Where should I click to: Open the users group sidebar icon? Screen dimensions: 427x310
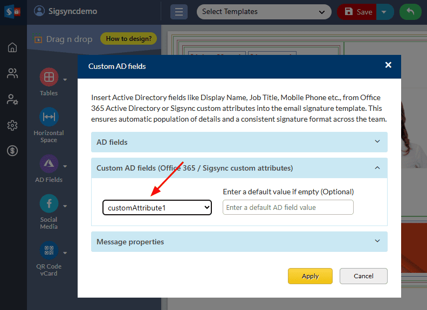click(12, 73)
